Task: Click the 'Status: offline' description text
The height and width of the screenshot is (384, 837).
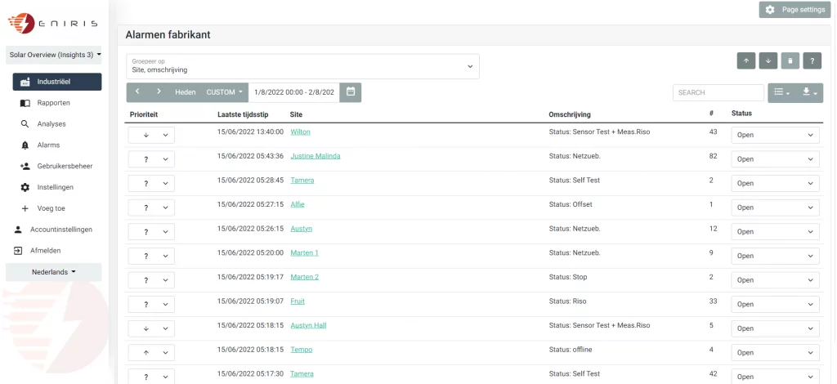Action: coord(570,350)
